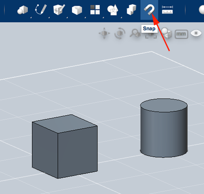Expand the small arrow under Sketch icon
204x194 pixels.
pyautogui.click(x=49, y=18)
